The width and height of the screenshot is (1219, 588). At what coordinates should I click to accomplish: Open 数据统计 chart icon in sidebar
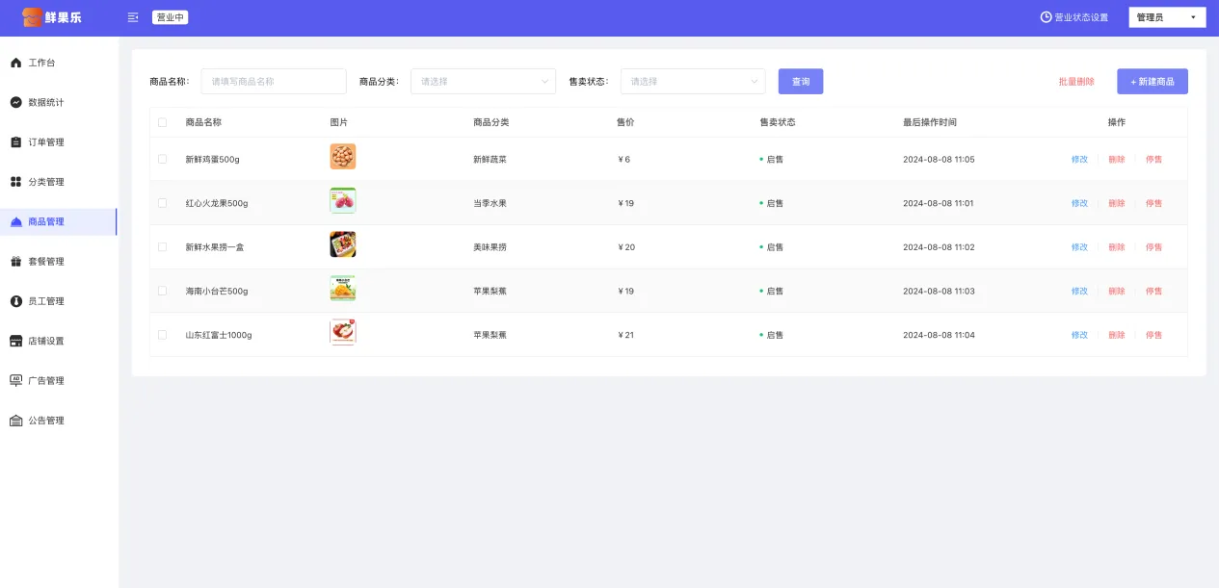click(15, 102)
